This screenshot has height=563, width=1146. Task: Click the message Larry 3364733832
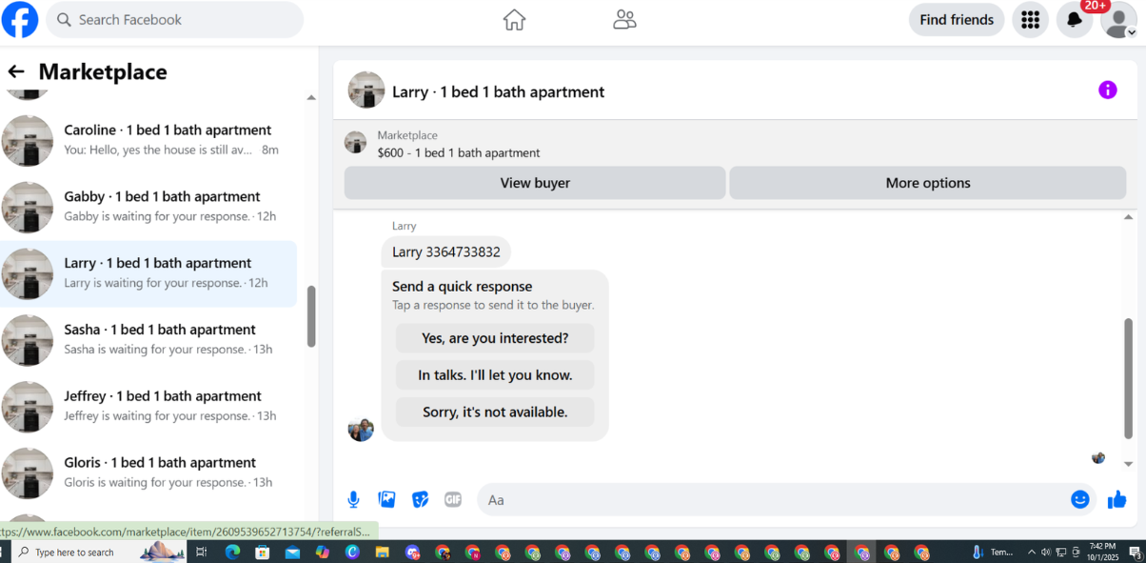[x=446, y=252]
